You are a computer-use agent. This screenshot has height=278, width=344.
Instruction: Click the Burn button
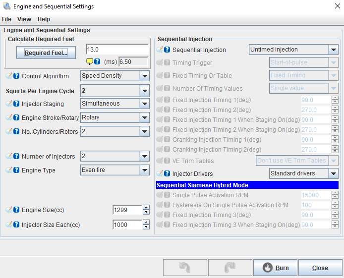pyautogui.click(x=275, y=268)
